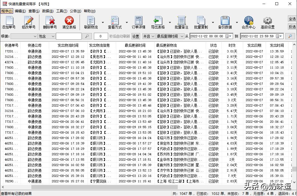Open the 包含 match condition dropdown

click(x=47, y=36)
